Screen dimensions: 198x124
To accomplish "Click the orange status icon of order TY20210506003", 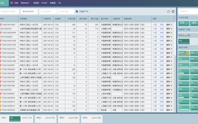I will click(0, 69).
